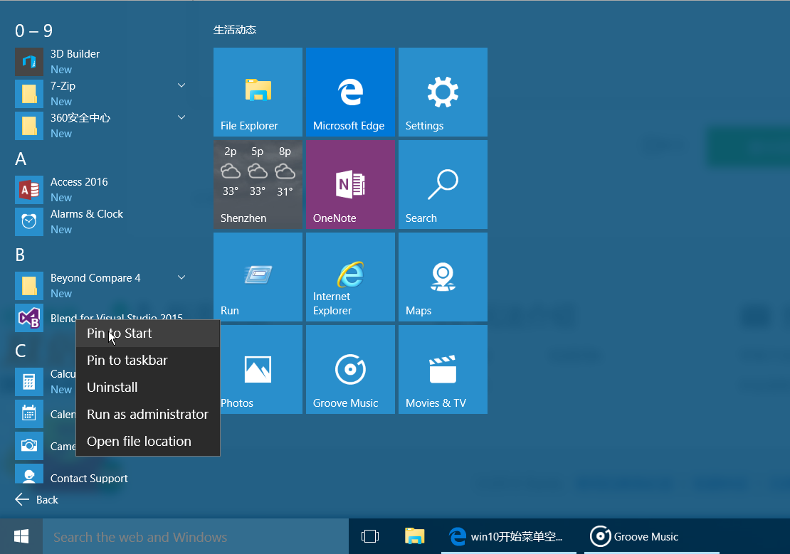
Task: Open File Explorer from the taskbar
Action: (415, 536)
